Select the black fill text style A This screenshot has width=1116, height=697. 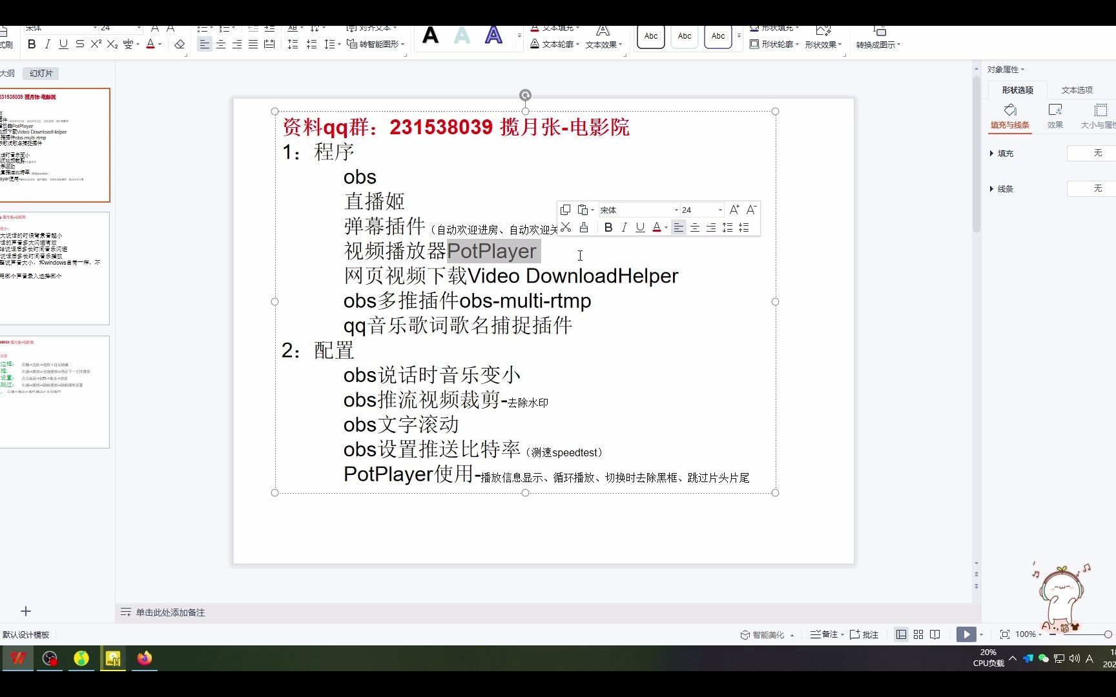tap(430, 35)
